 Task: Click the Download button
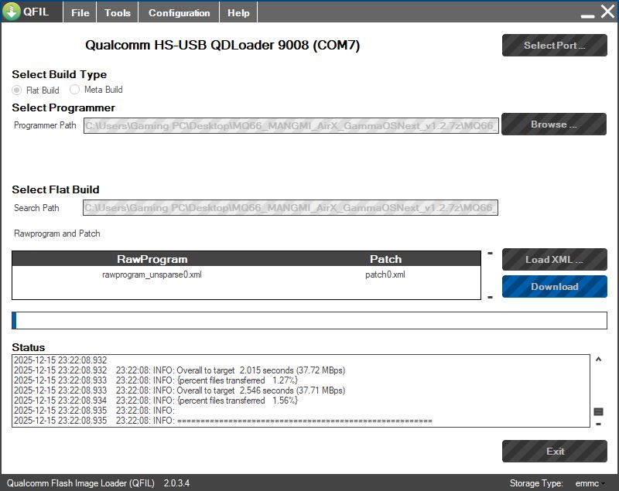coord(554,287)
